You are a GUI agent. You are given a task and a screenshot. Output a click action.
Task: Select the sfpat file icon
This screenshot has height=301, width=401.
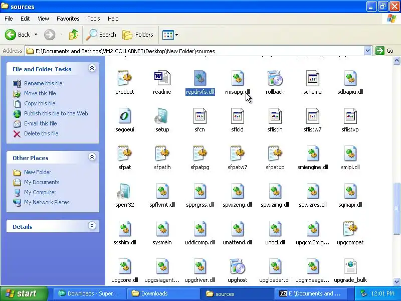(x=124, y=154)
